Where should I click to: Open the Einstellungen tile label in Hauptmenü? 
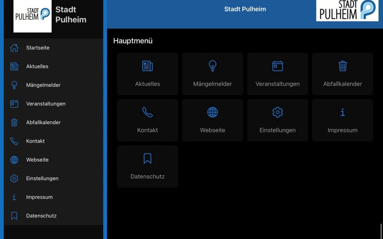277,130
